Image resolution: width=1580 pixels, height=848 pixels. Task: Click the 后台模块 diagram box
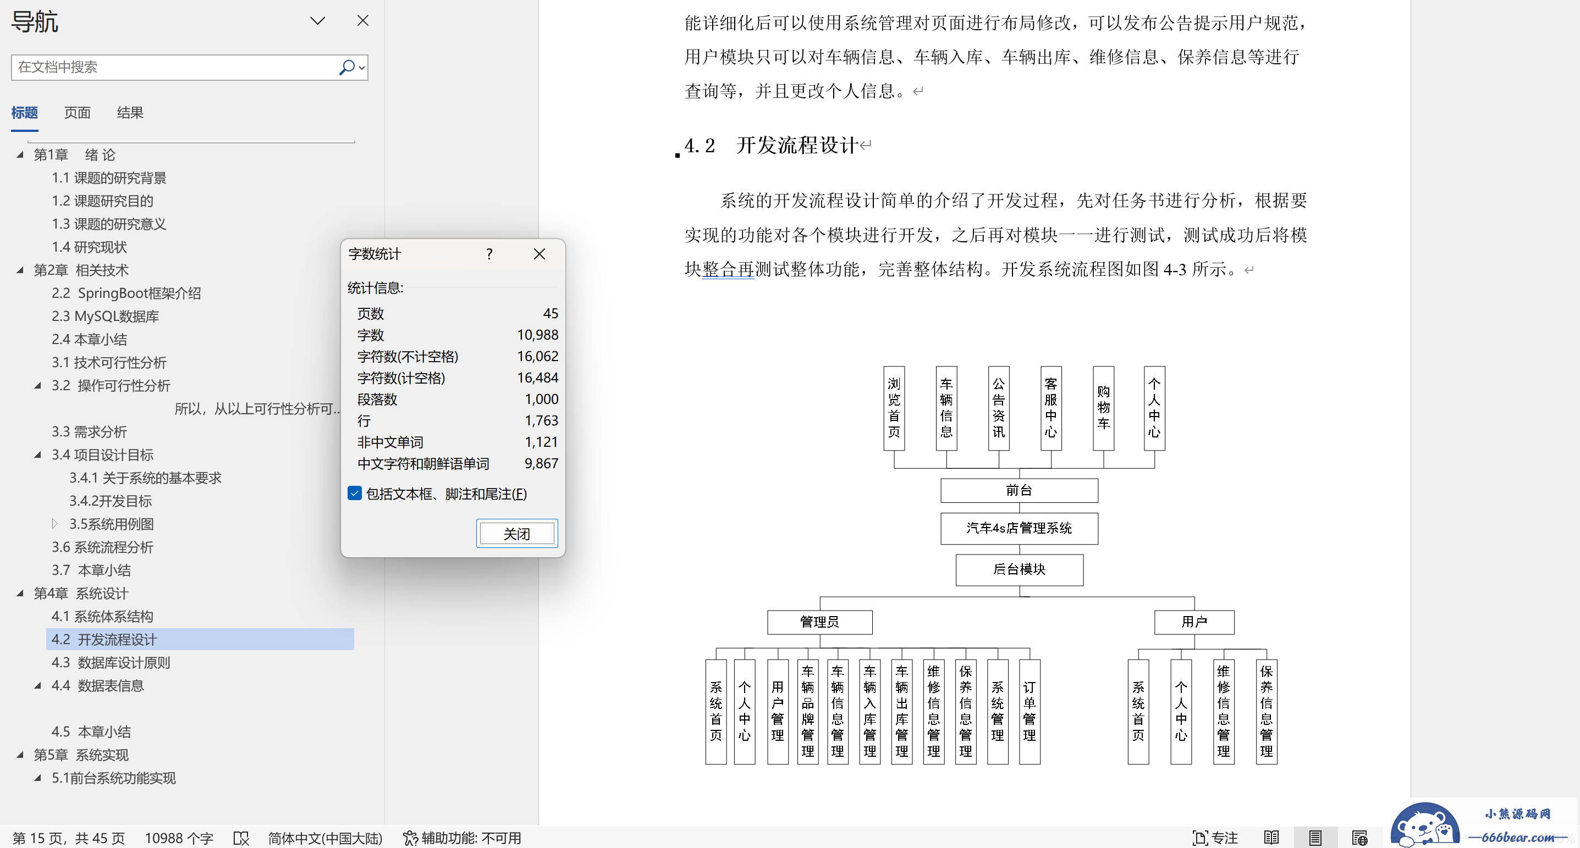[1019, 569]
